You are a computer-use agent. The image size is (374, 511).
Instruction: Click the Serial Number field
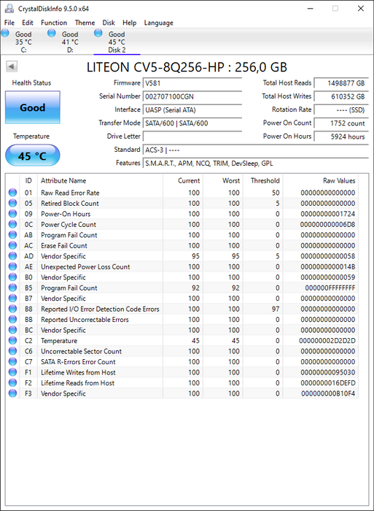pyautogui.click(x=192, y=96)
